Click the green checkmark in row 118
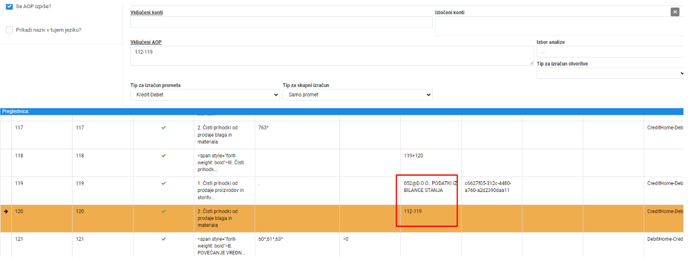Viewport: 688px width, 259px height. pyautogui.click(x=163, y=156)
